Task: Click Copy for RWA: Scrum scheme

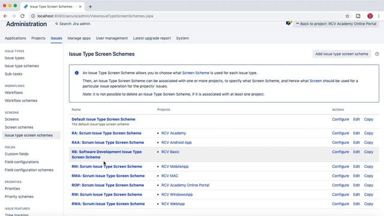Action: click(x=368, y=204)
